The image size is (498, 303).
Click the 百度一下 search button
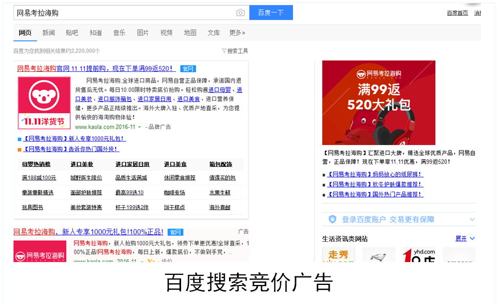click(271, 13)
